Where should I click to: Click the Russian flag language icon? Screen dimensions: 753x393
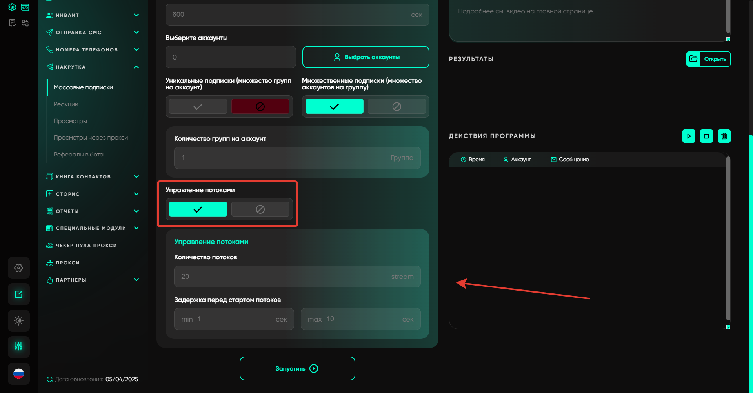(x=18, y=374)
